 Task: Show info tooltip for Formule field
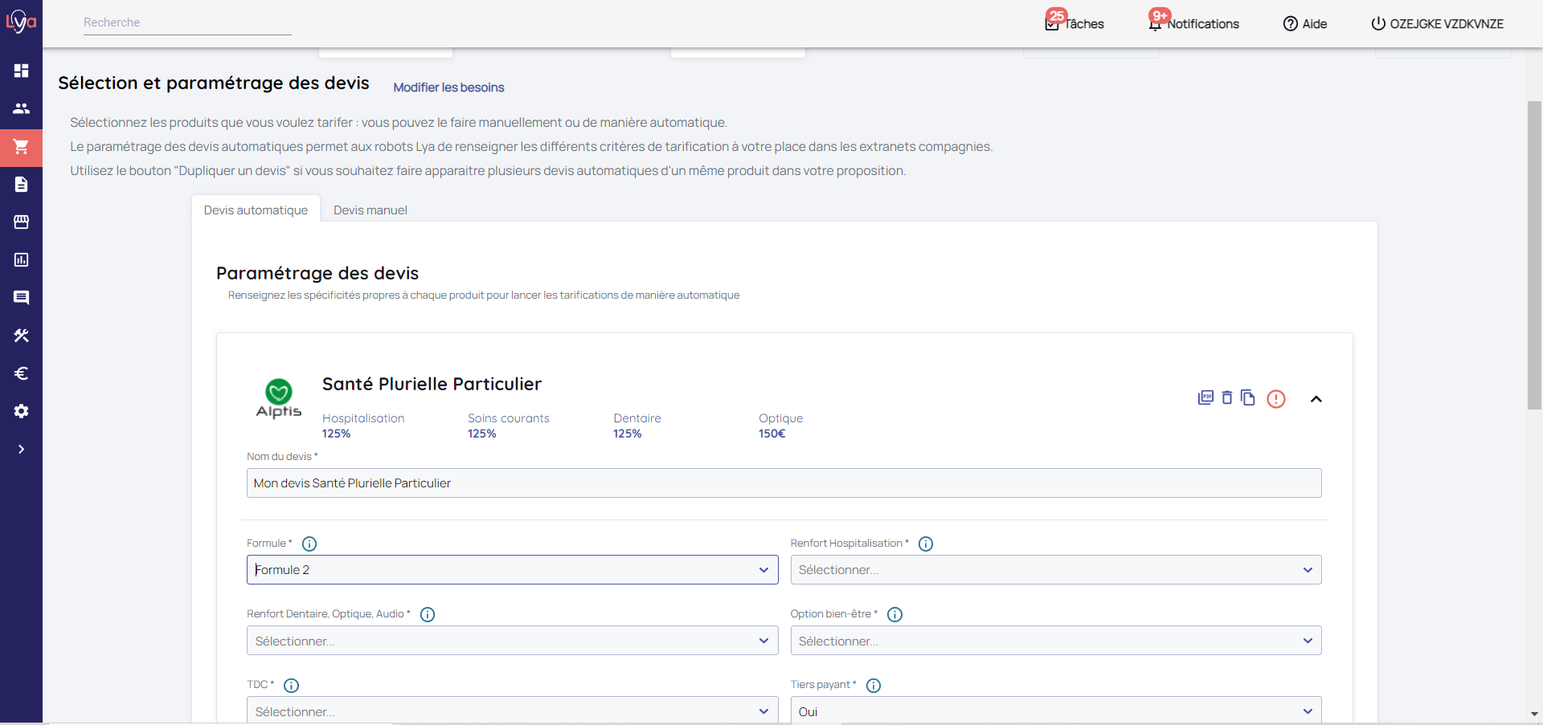[309, 544]
